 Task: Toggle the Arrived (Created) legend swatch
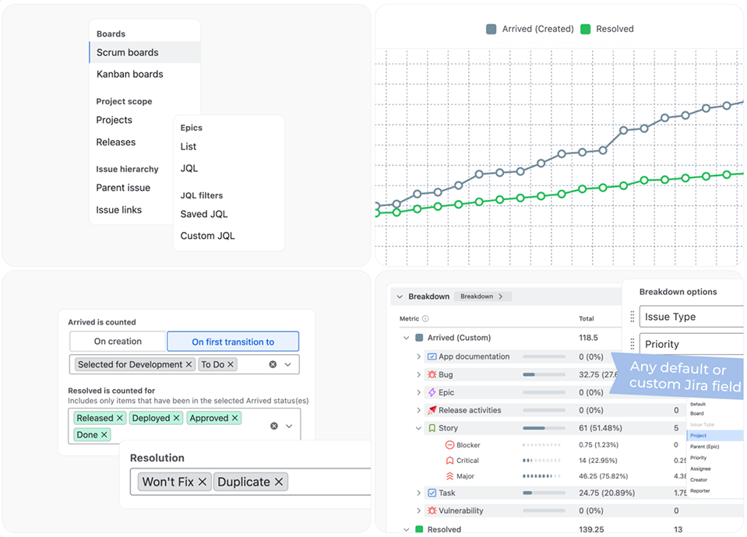point(492,29)
